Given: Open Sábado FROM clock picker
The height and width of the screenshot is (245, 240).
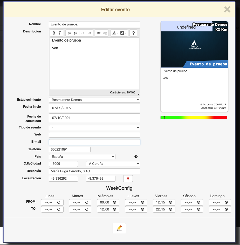Looking at the screenshot, I should click(x=198, y=202).
